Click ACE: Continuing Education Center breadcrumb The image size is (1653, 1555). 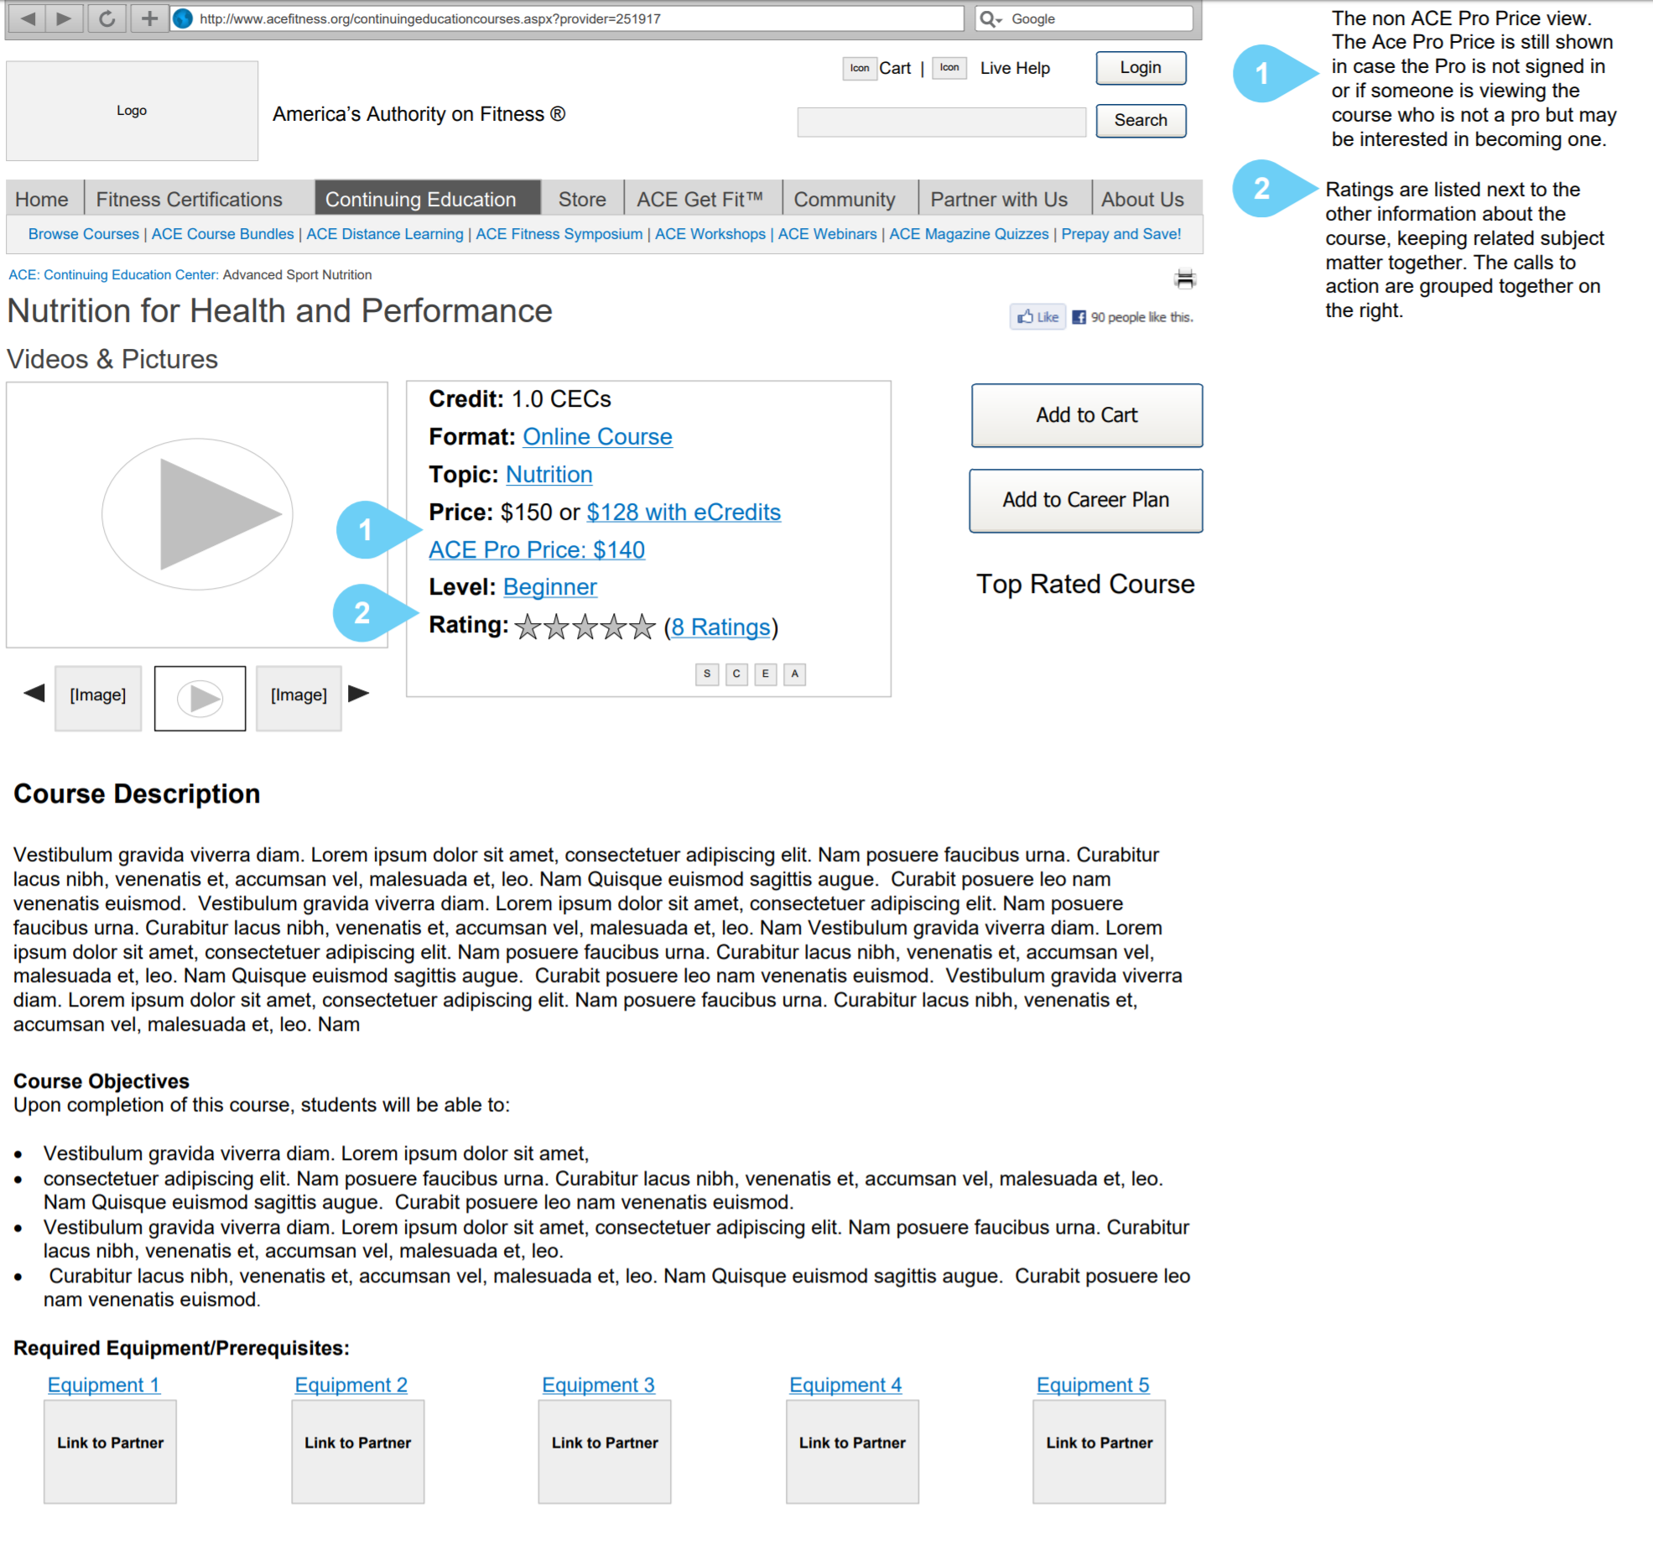point(113,274)
